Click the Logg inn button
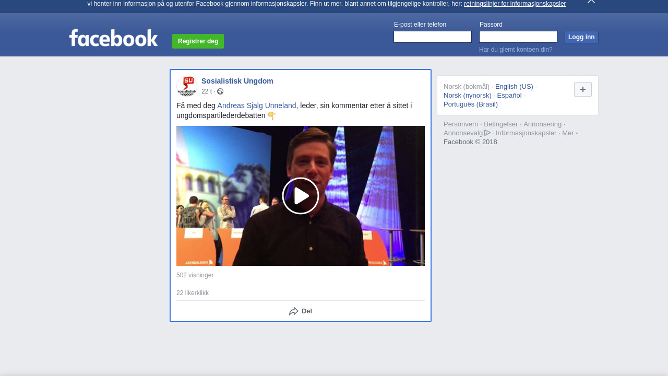Image resolution: width=668 pixels, height=376 pixels. 581,37
